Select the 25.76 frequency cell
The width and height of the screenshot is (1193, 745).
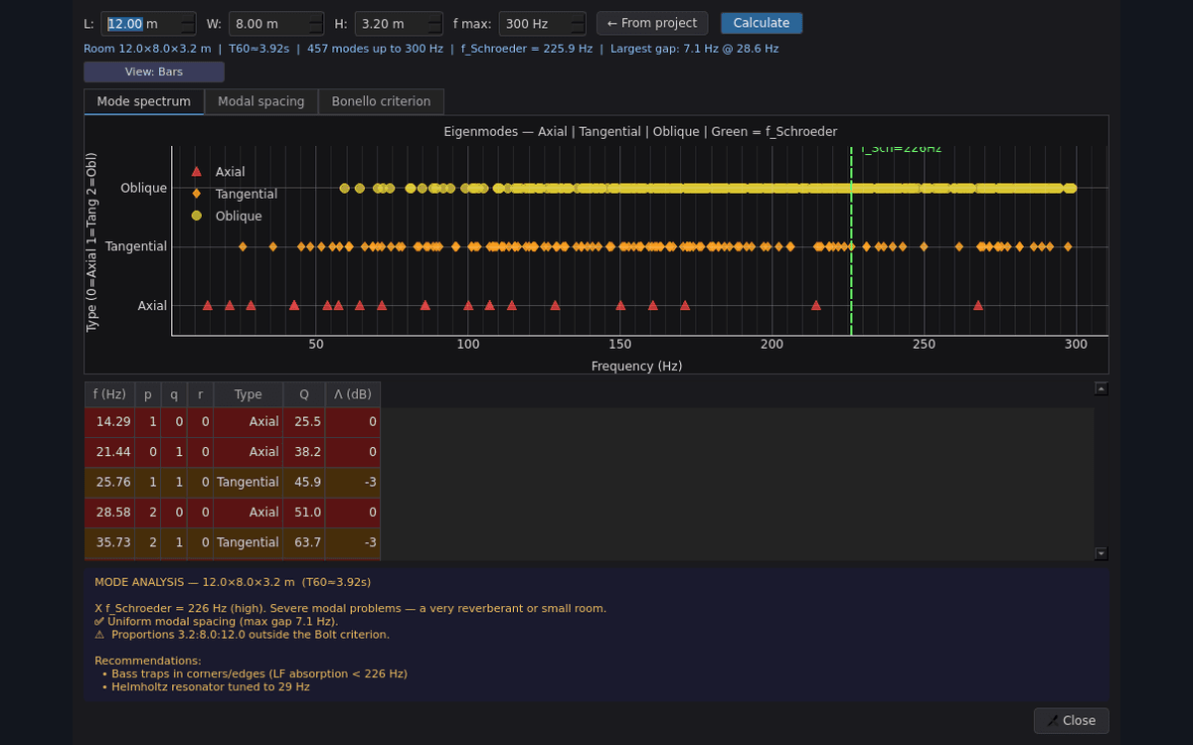click(109, 483)
